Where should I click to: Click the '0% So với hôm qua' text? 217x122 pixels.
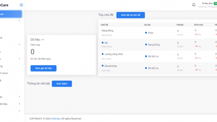point(40,59)
